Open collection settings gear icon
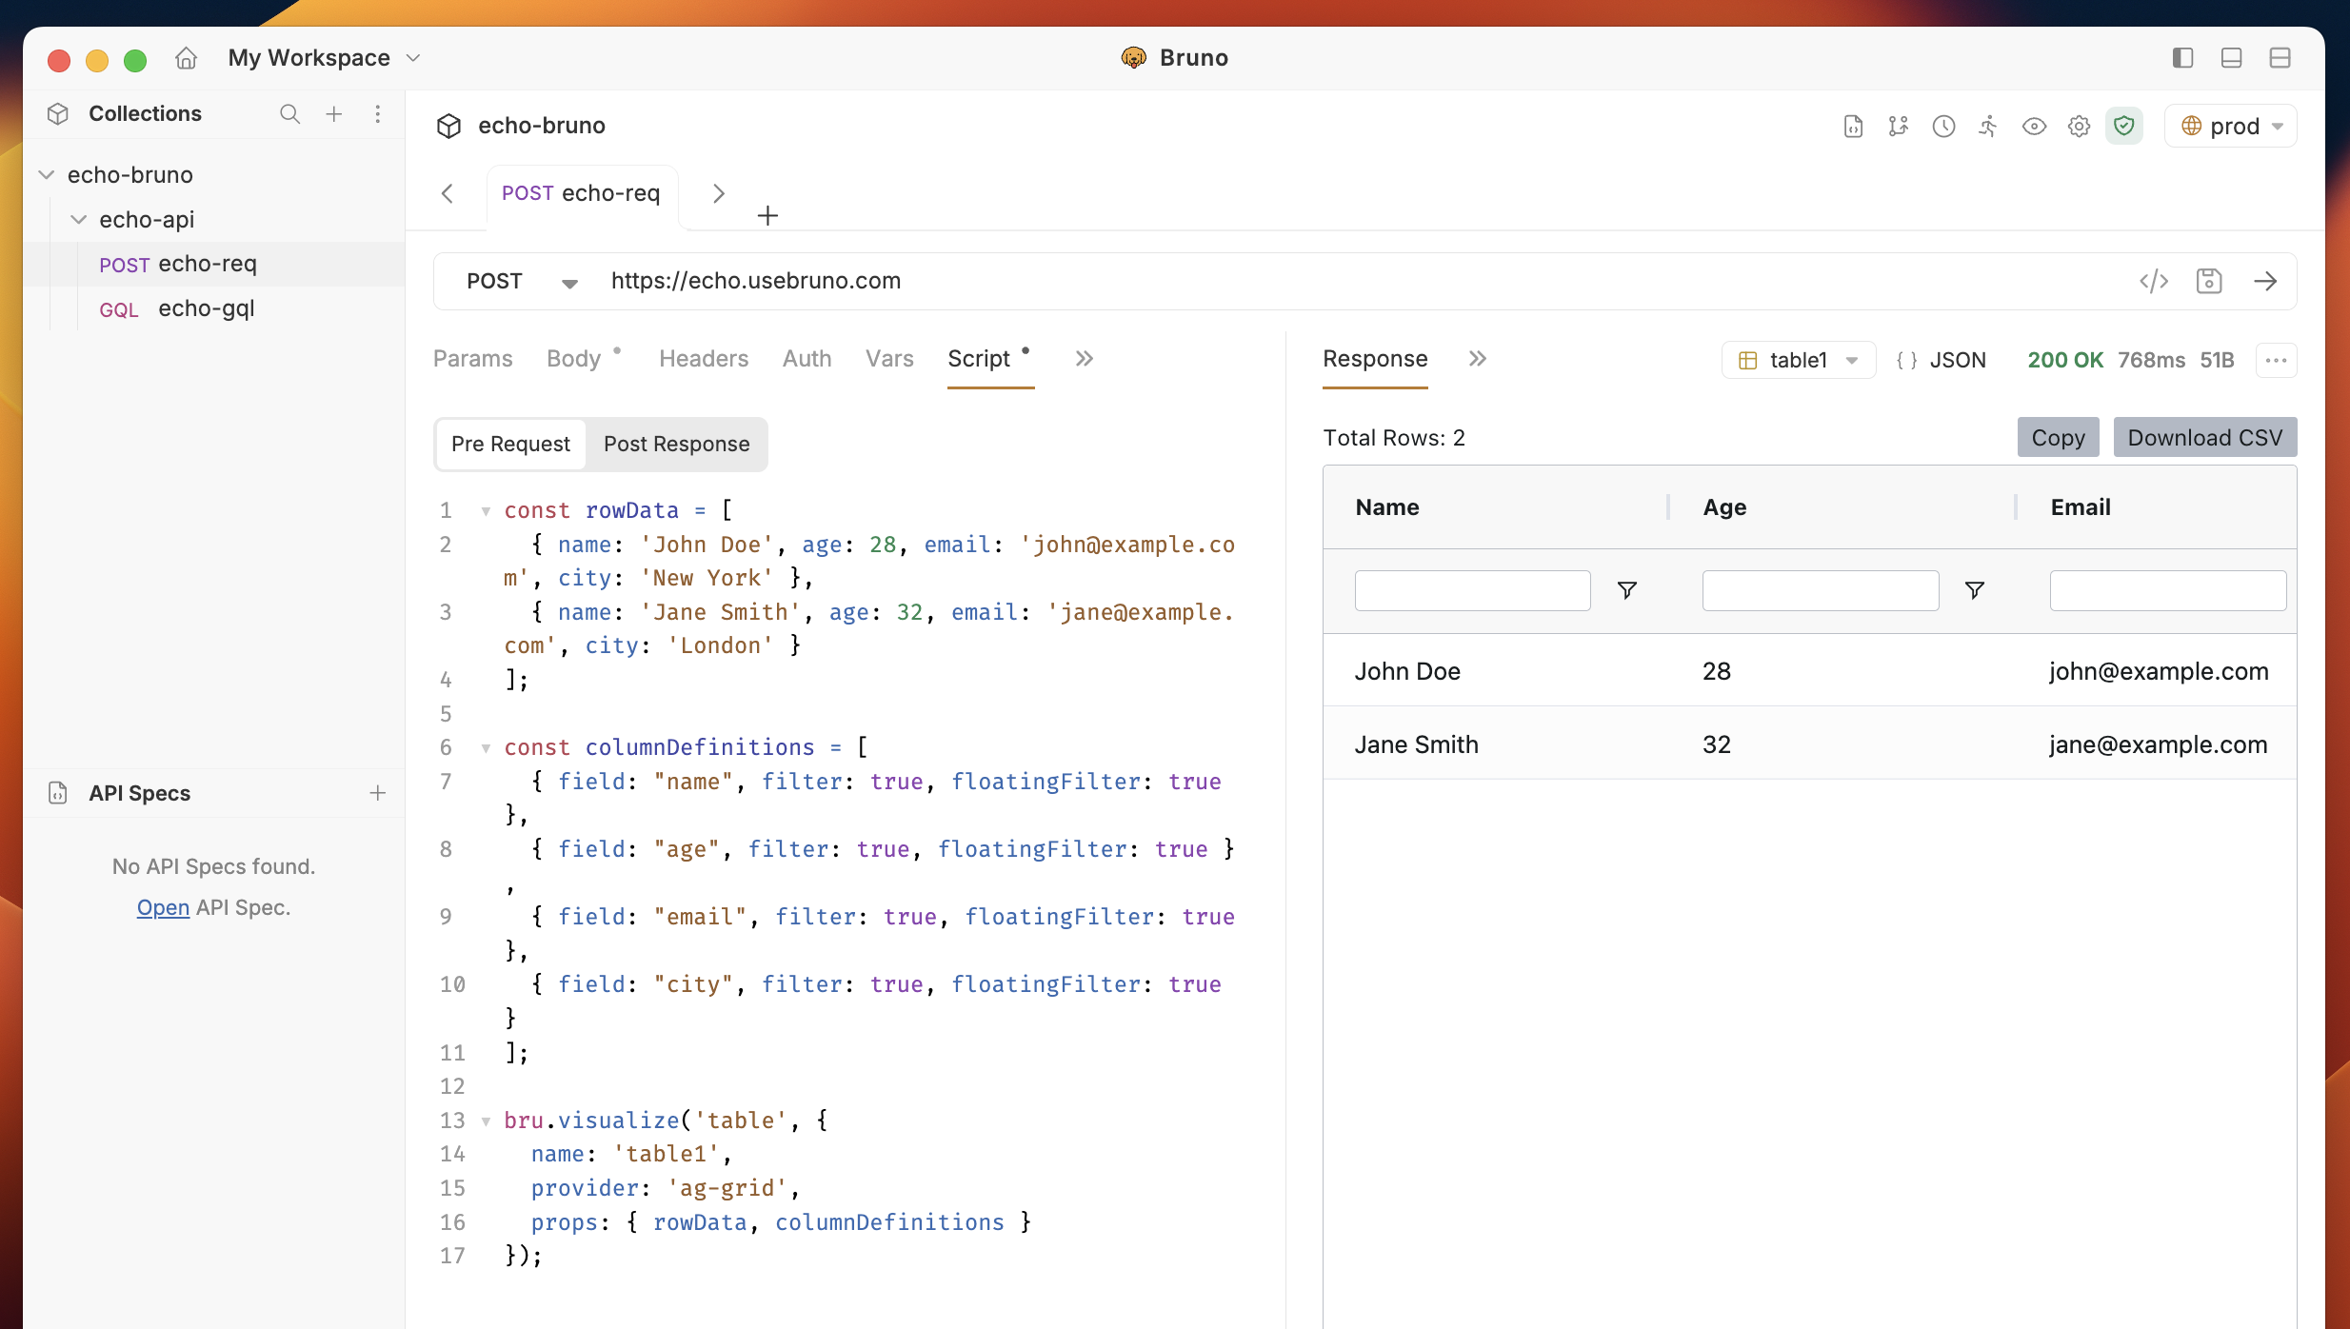This screenshot has height=1329, width=2350. (x=2079, y=126)
